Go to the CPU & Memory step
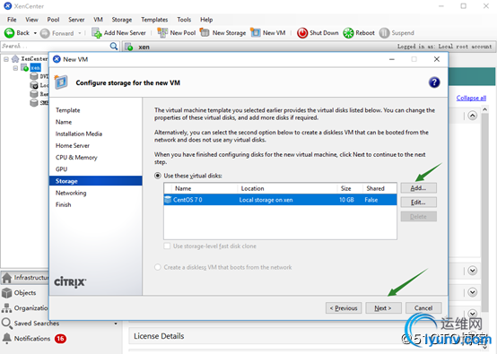 (76, 158)
